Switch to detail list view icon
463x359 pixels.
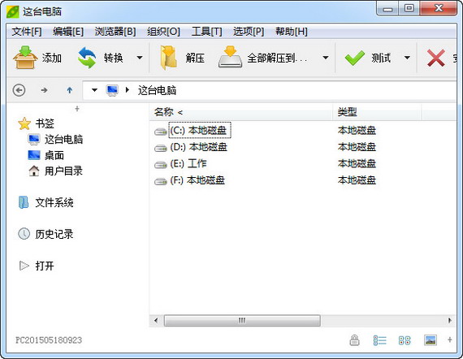tap(379, 340)
